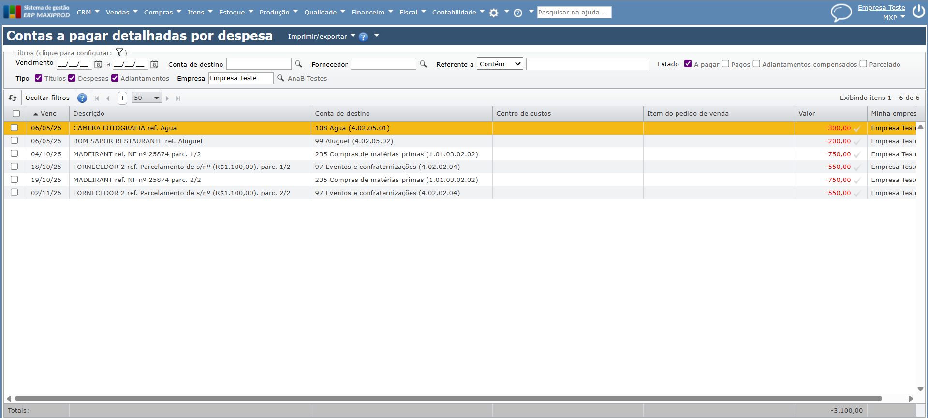Screen dimensions: 928x418
Task: Focus the Pesquisar na ajuda search box
Action: point(574,12)
